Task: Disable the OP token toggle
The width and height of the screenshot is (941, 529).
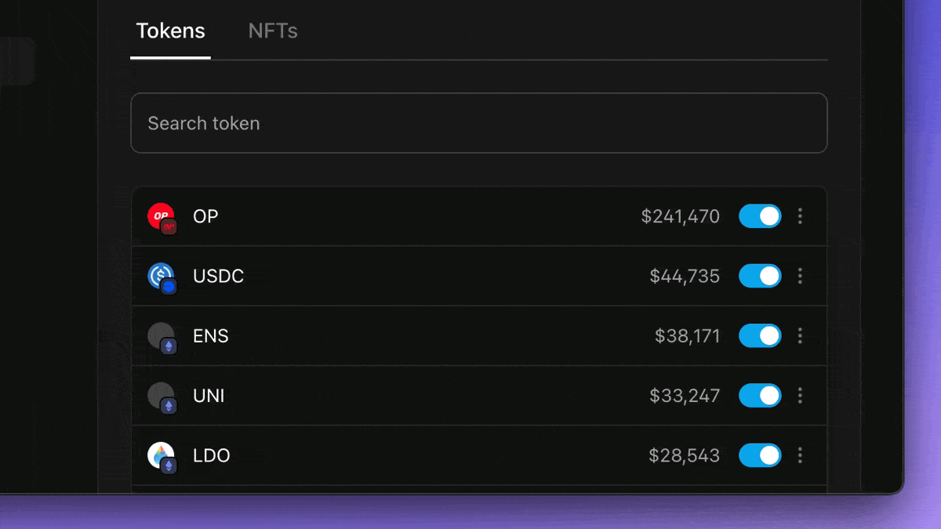Action: (760, 216)
